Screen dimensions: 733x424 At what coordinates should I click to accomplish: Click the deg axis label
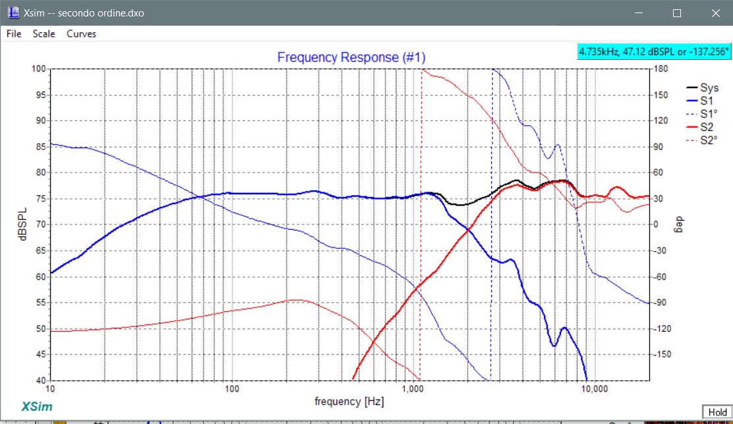[679, 225]
